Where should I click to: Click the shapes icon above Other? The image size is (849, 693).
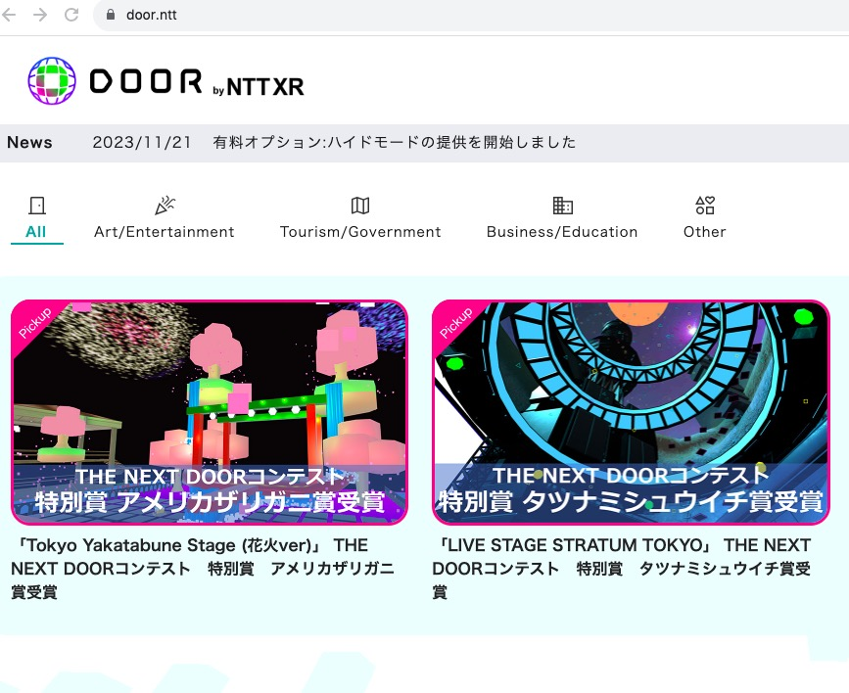pyautogui.click(x=705, y=206)
